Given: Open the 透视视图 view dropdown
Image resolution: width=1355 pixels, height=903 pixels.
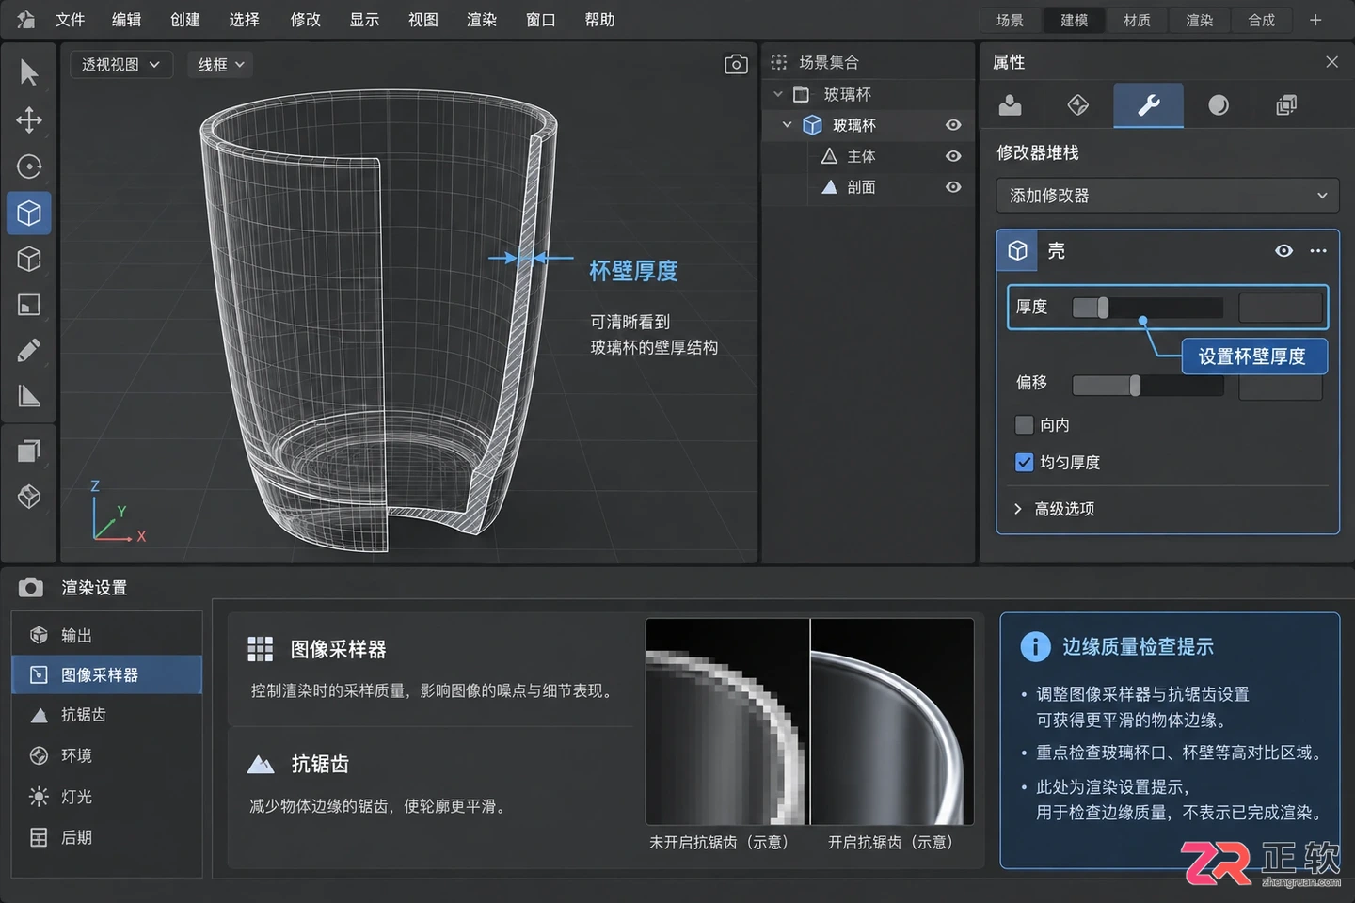Looking at the screenshot, I should 121,64.
